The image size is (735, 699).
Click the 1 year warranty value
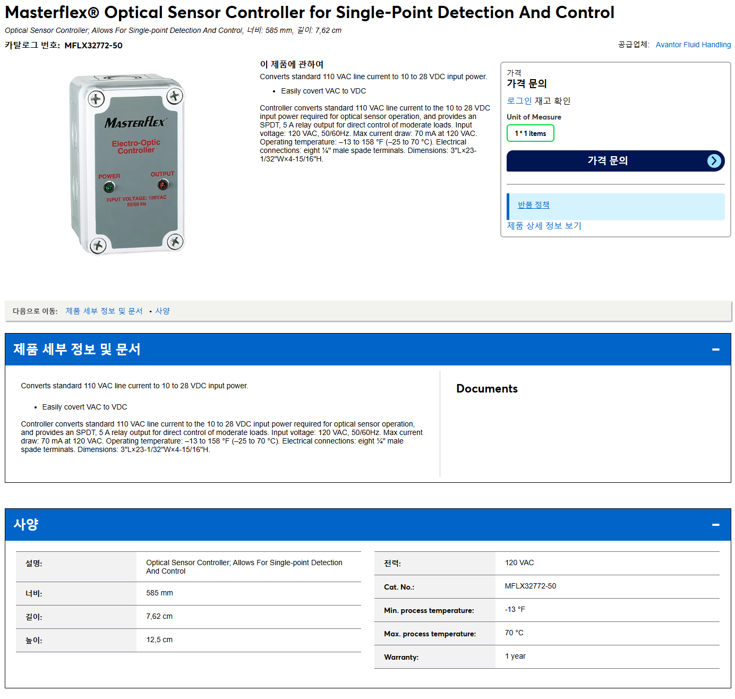515,656
